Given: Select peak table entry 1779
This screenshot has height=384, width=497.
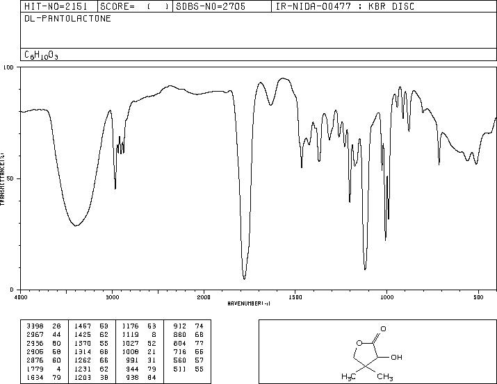Looking at the screenshot, I should point(35,369).
